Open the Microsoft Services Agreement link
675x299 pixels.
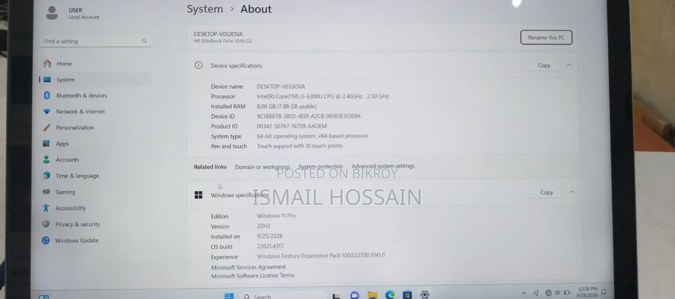pos(248,267)
